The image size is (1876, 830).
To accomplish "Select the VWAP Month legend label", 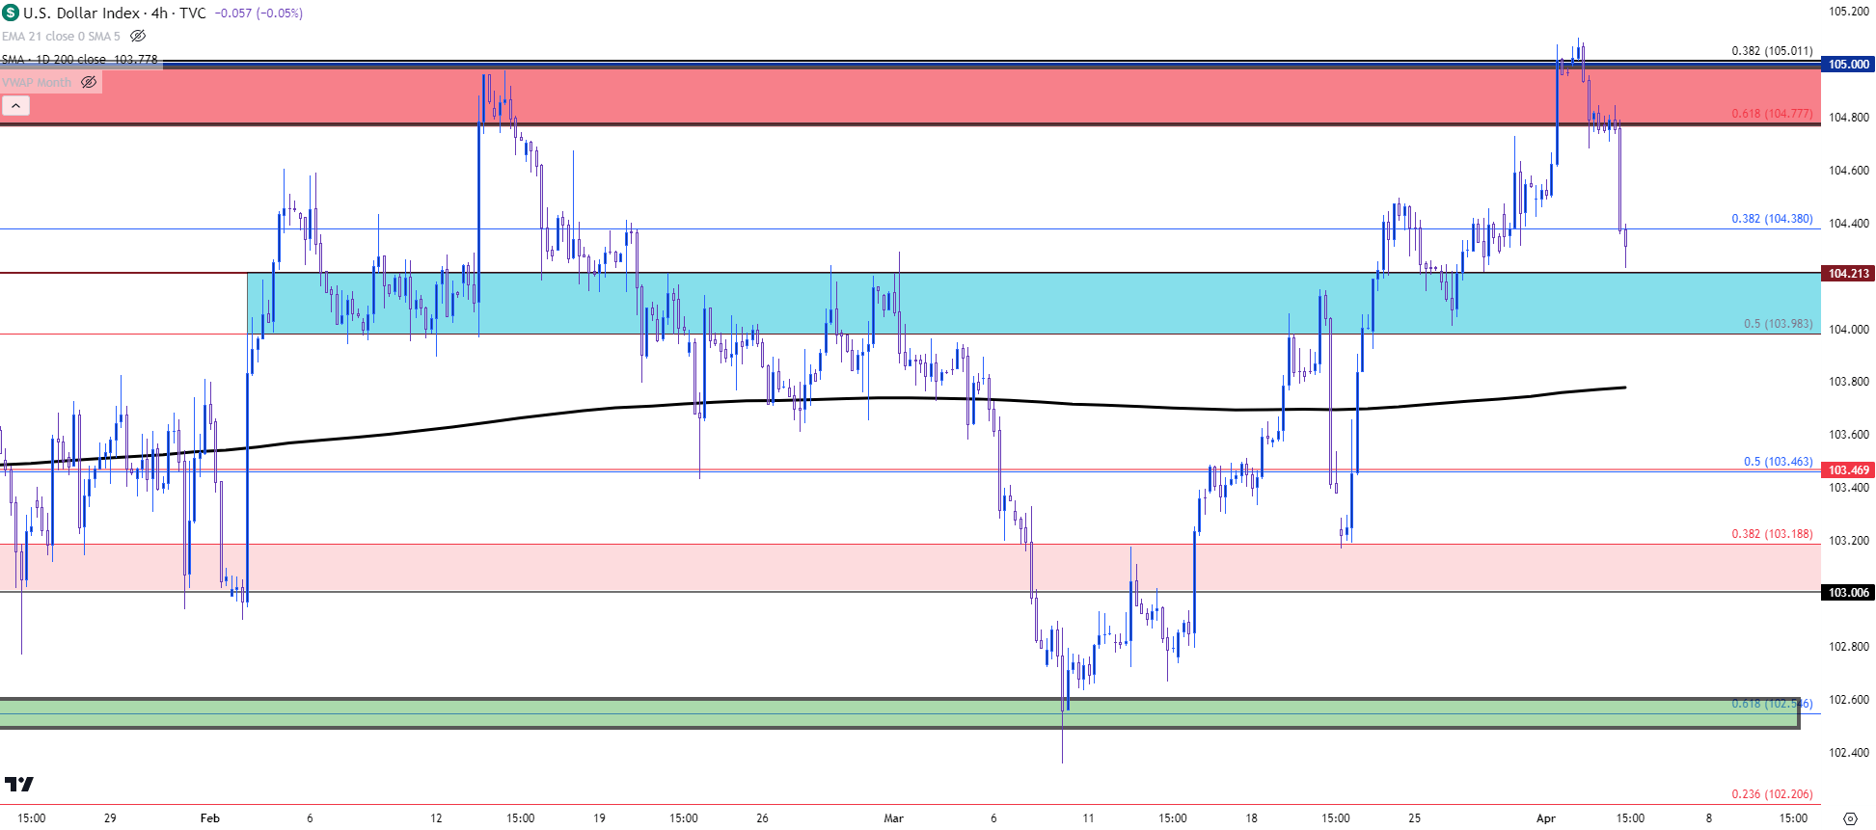I will 37,82.
